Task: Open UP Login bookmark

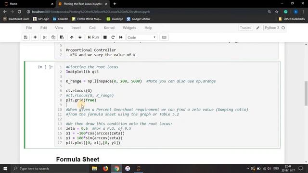Action: pos(41,19)
